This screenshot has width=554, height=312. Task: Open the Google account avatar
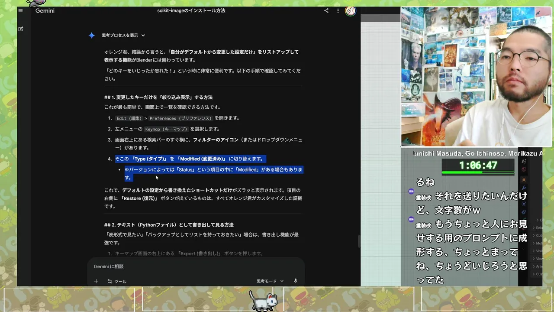point(350,11)
